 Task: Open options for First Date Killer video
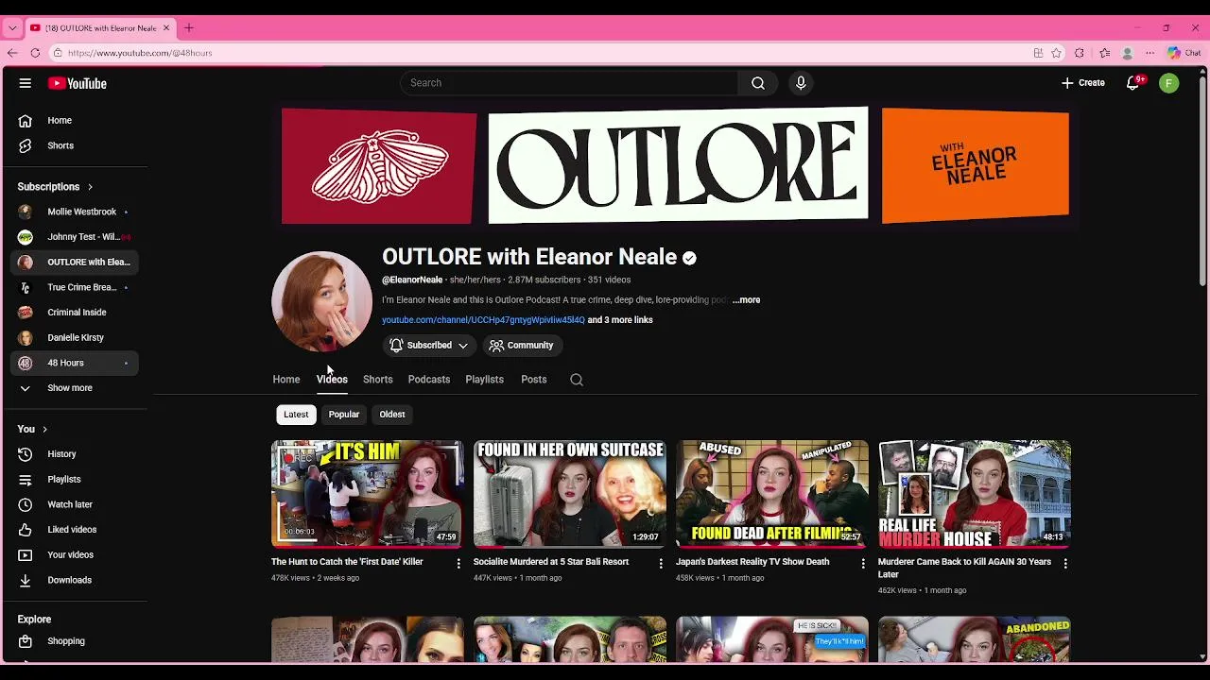pyautogui.click(x=458, y=563)
